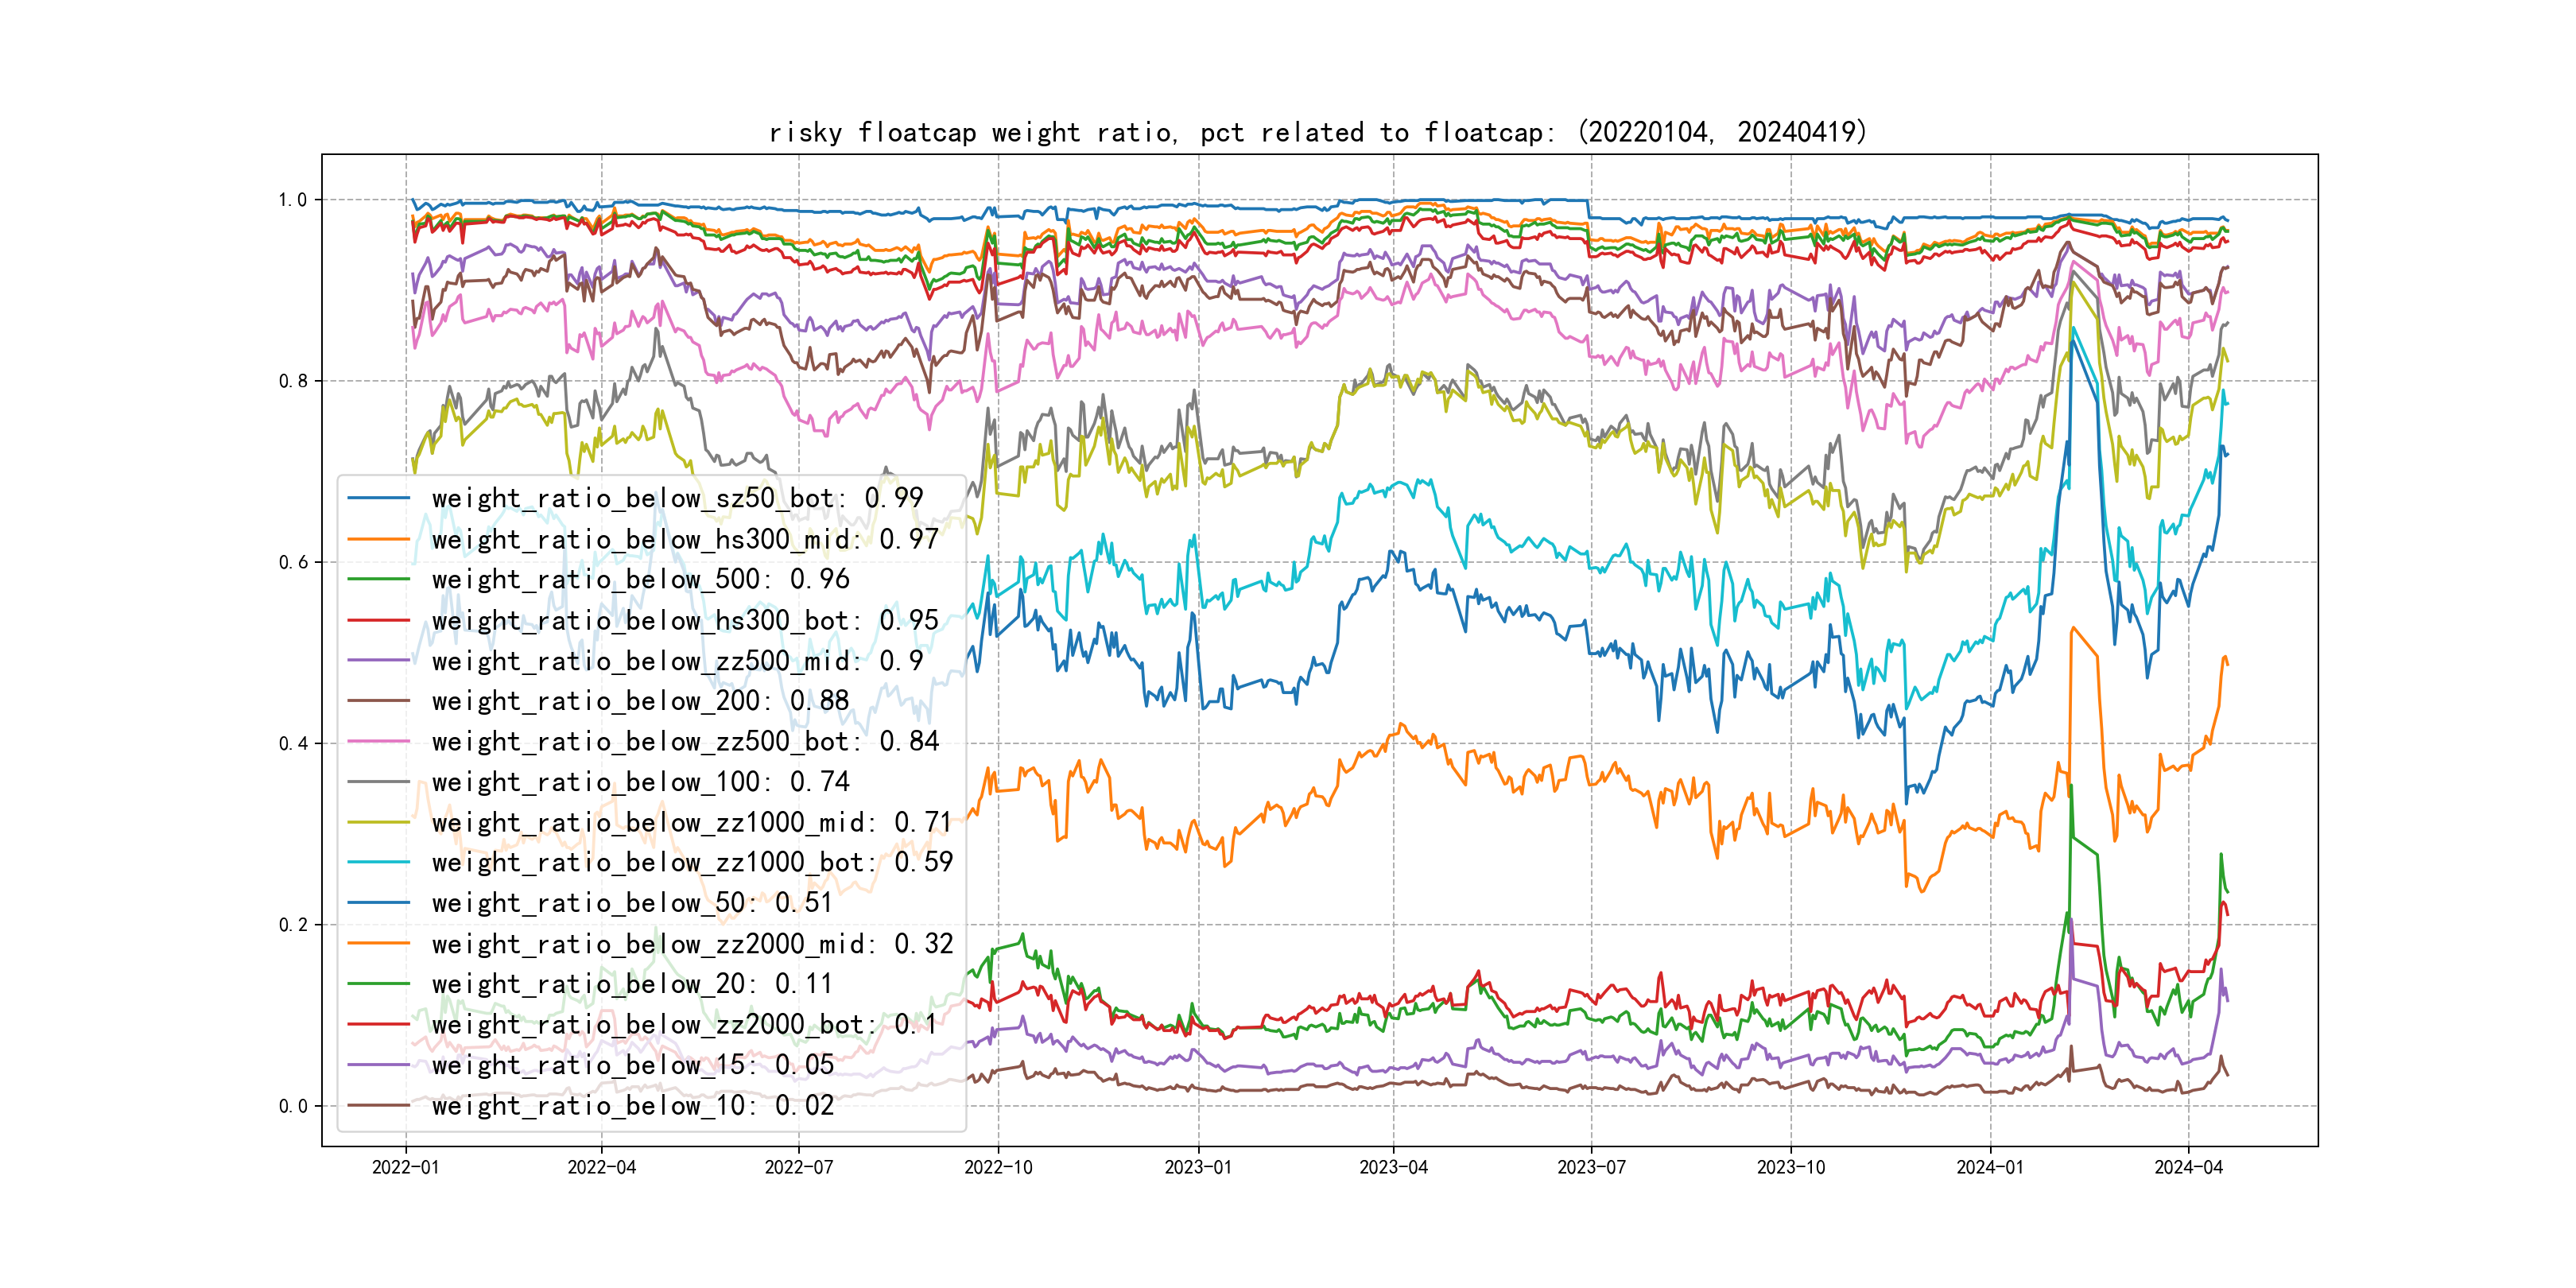The height and width of the screenshot is (1288, 2576).
Task: Click legend entry weight_ratio_below_hs300_mid: 0.97
Action: pos(685,539)
